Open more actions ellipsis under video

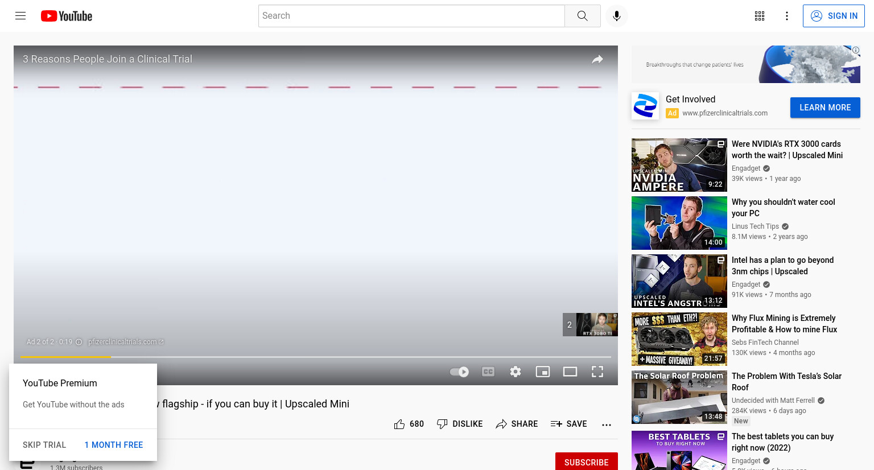click(607, 424)
